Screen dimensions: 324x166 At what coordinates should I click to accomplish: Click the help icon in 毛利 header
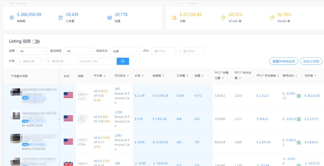(312, 76)
